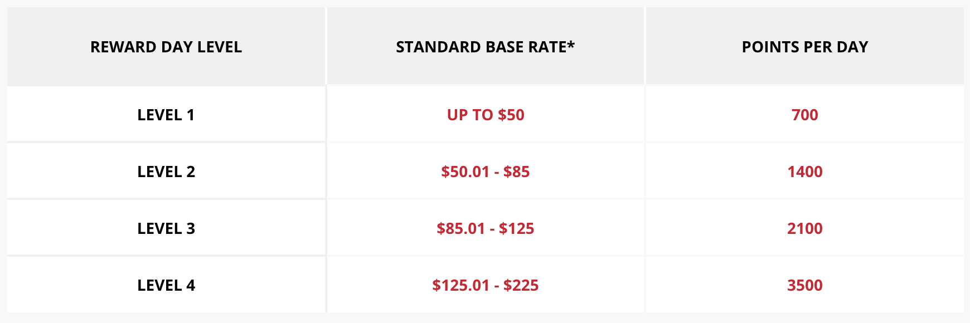The width and height of the screenshot is (970, 323).
Task: Click the $50.01 - $85 rate cell
Action: coord(485,172)
